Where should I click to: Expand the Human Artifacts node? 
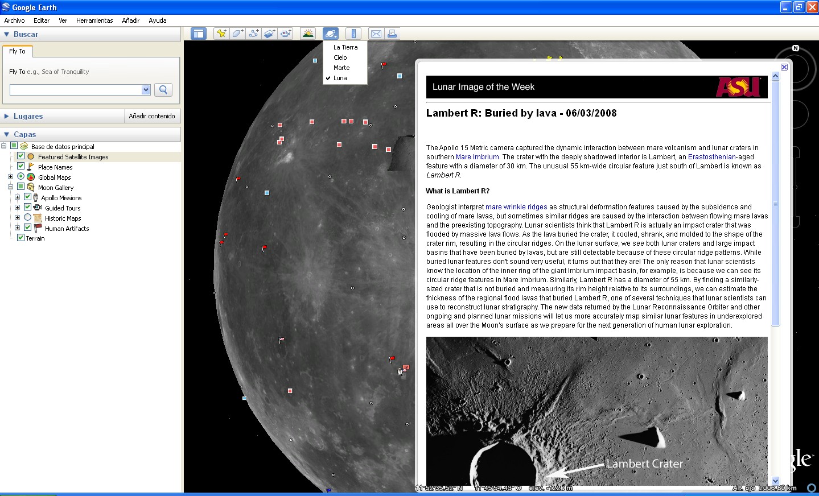tap(17, 228)
